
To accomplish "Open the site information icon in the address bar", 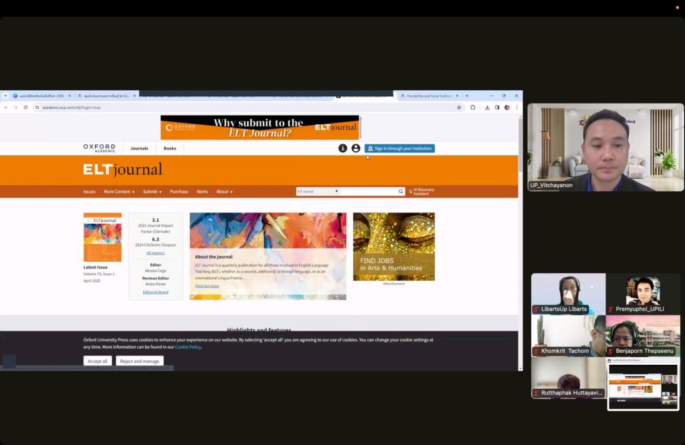I will [37, 108].
